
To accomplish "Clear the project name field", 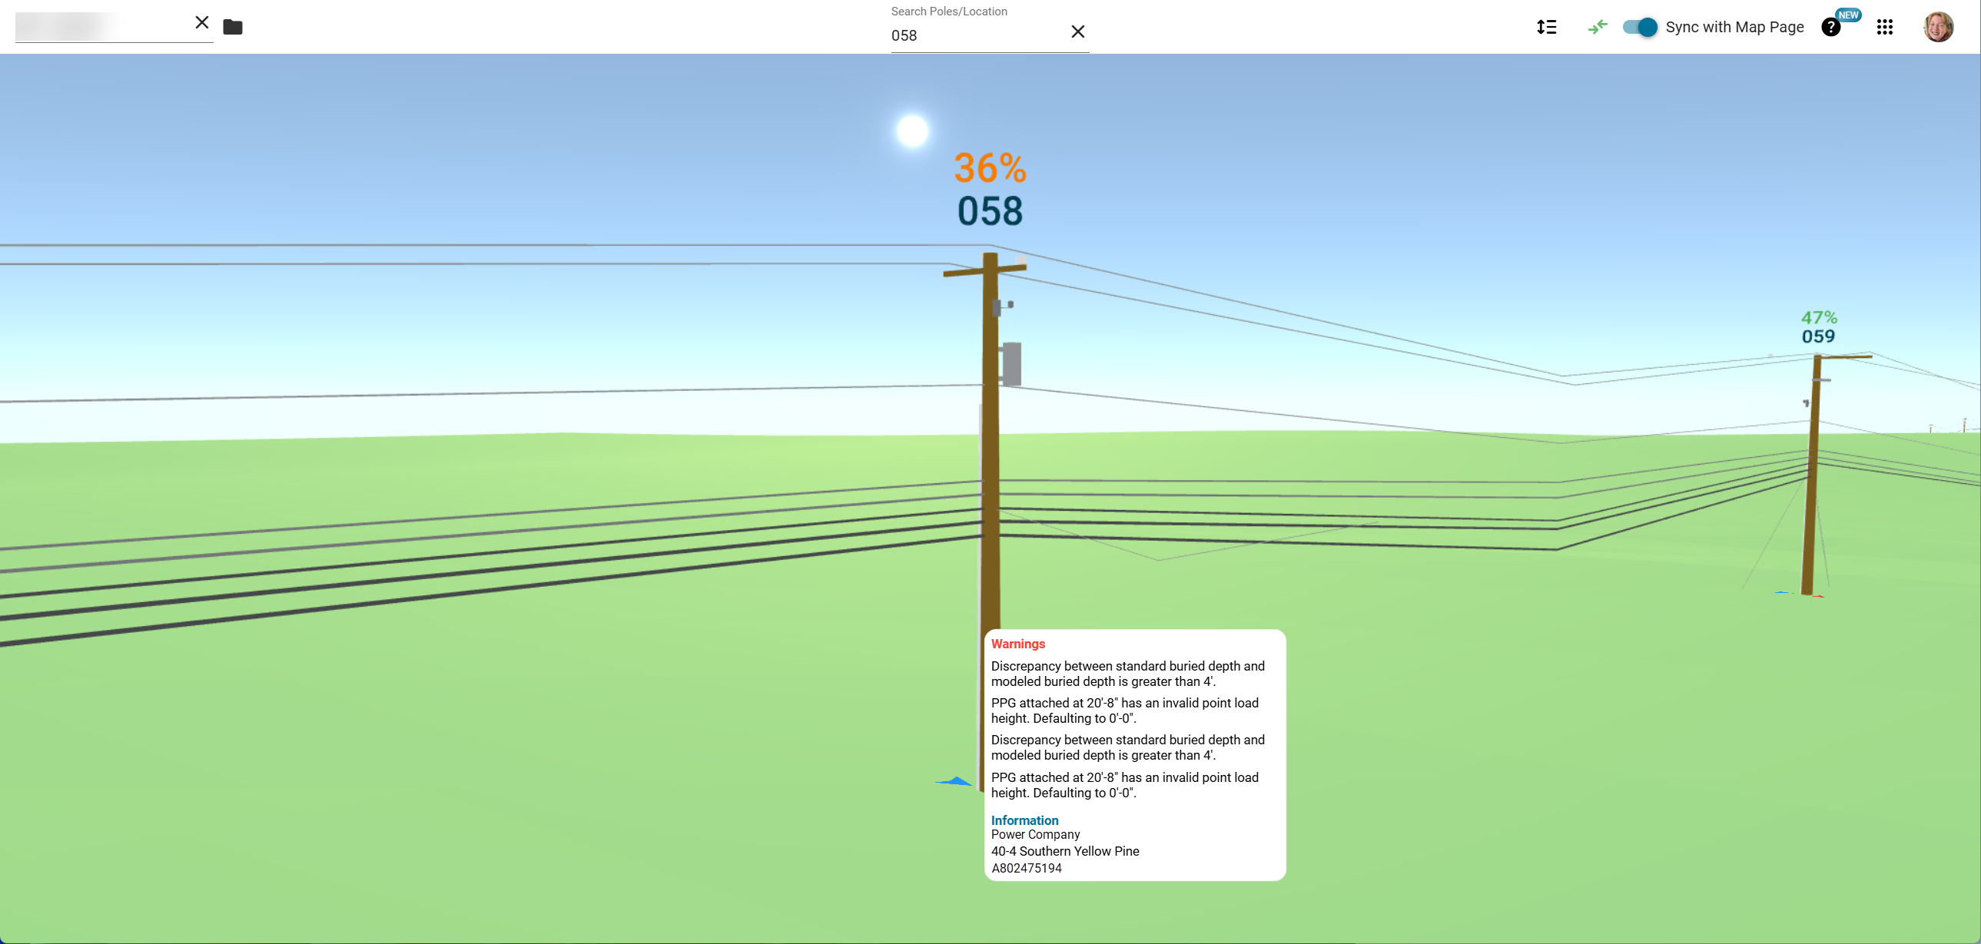I will click(201, 22).
